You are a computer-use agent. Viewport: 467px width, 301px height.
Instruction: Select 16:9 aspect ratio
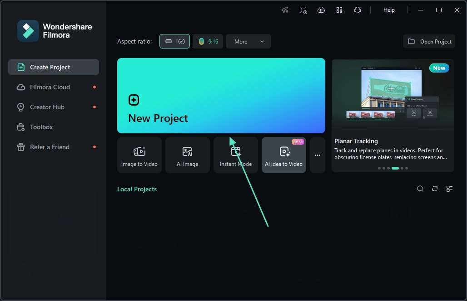click(x=174, y=41)
